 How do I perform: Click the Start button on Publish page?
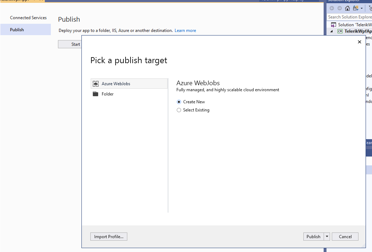tap(70, 44)
